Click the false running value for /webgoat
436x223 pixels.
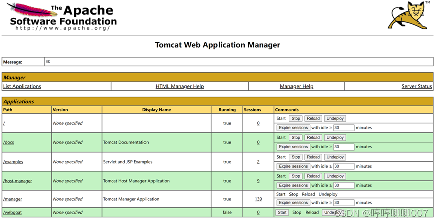pos(227,212)
